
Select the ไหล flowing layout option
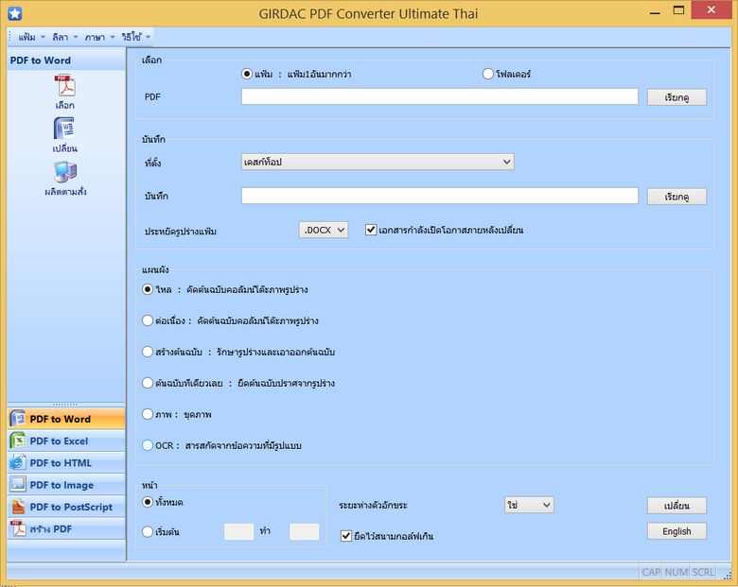[148, 289]
